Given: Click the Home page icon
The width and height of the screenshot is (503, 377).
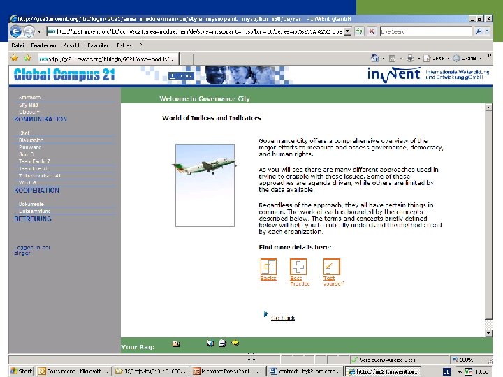Looking at the screenshot, I should (x=374, y=58).
